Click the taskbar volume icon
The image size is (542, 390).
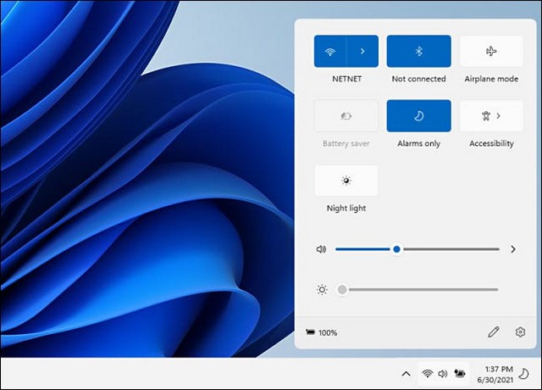pyautogui.click(x=442, y=373)
